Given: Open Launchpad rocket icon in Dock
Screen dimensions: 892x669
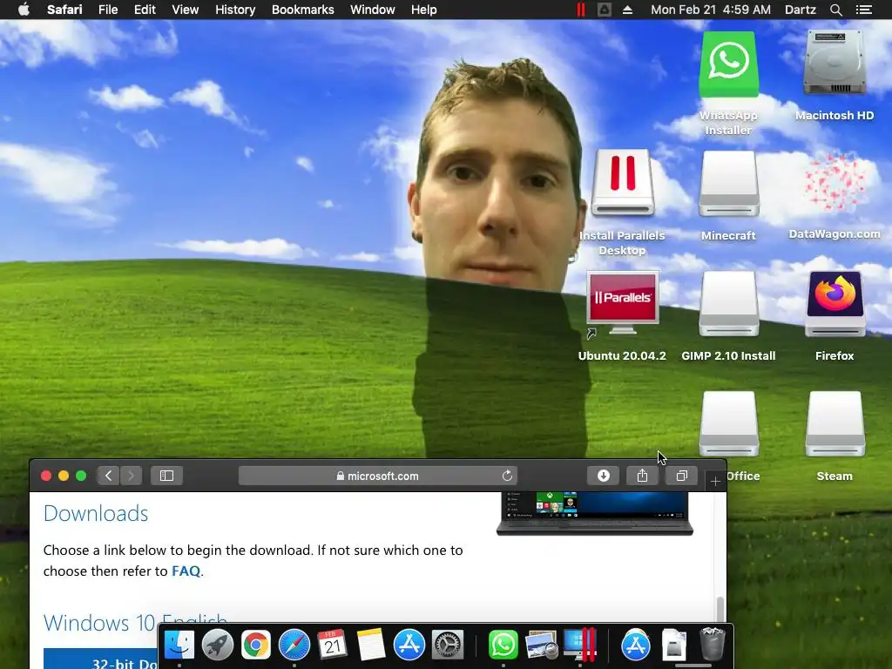Looking at the screenshot, I should coord(217,645).
